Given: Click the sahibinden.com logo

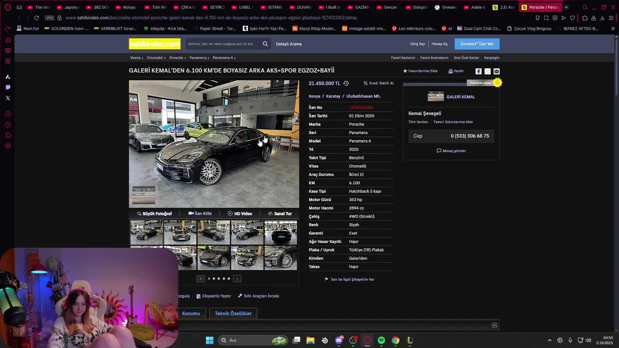Looking at the screenshot, I should coord(154,43).
